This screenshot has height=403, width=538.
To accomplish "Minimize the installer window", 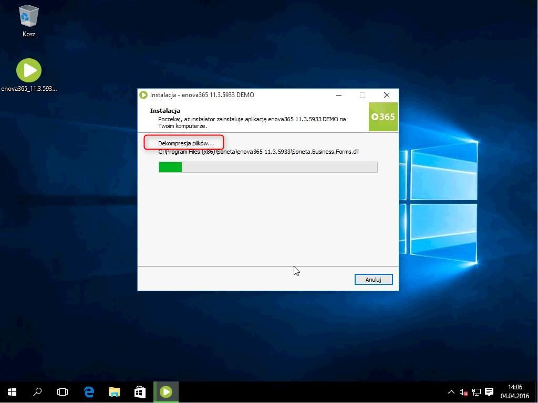I will pyautogui.click(x=339, y=95).
